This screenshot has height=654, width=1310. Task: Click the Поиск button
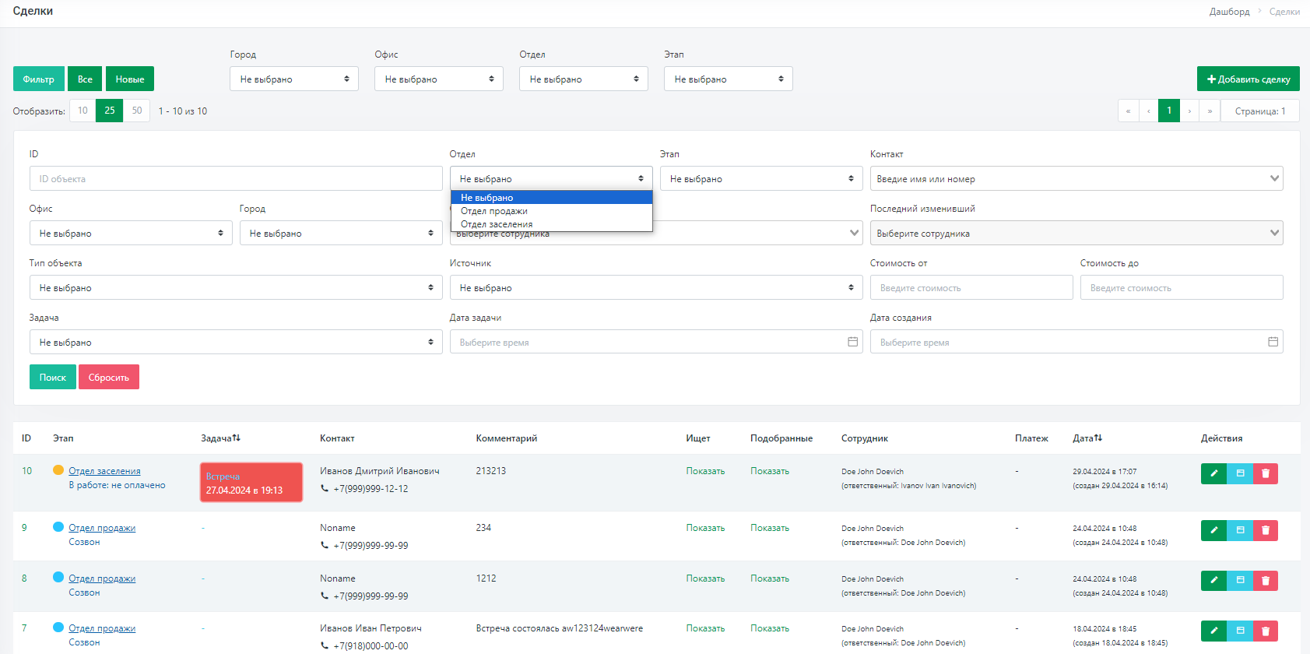53,377
